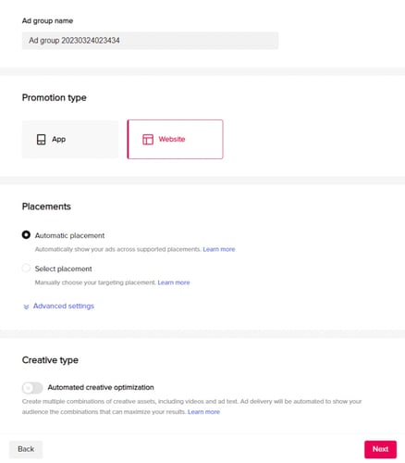Go back using the Back button

coord(26,449)
